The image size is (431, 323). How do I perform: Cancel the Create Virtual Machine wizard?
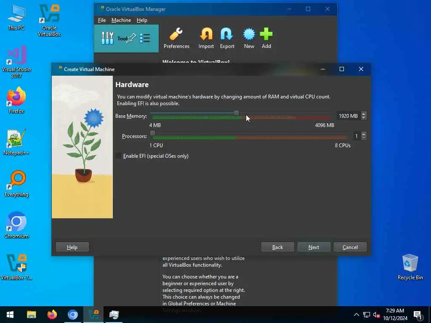[350, 247]
